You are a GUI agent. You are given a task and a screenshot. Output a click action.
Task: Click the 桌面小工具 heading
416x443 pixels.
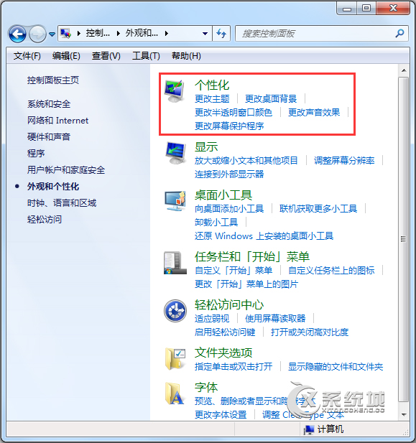(x=223, y=195)
